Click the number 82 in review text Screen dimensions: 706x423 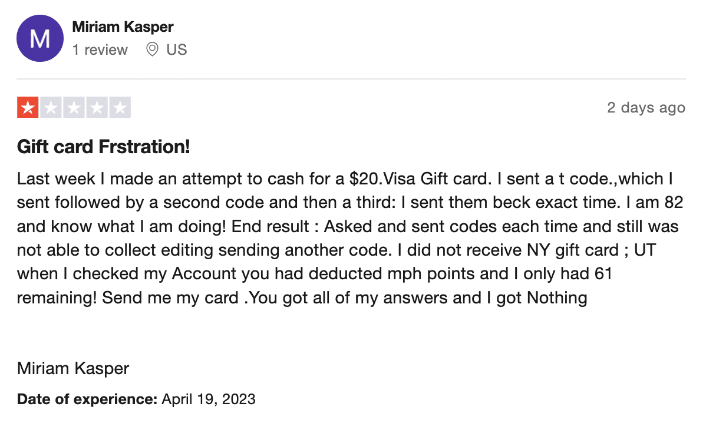pos(674,203)
